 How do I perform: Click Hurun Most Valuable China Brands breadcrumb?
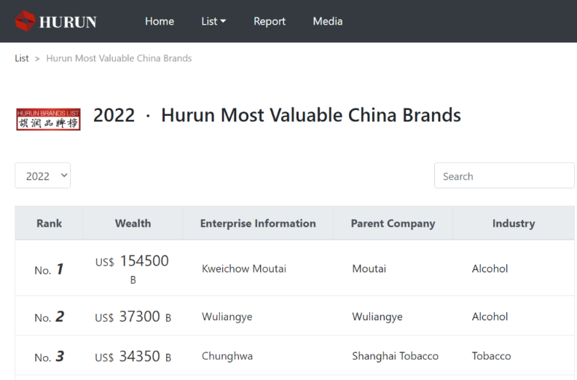coord(119,58)
